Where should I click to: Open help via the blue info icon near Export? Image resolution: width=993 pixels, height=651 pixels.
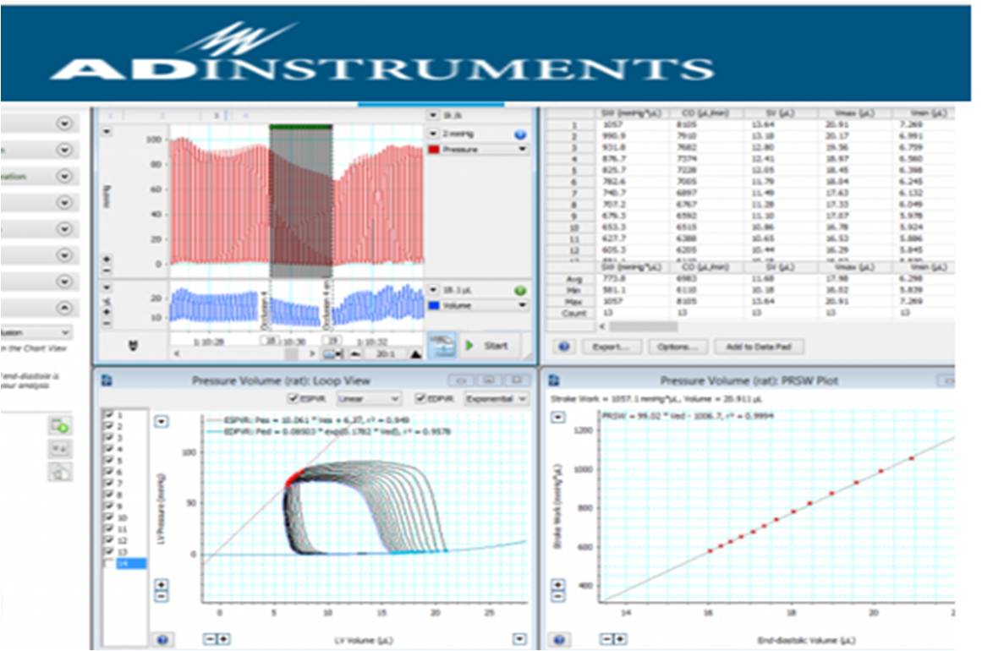(x=562, y=347)
